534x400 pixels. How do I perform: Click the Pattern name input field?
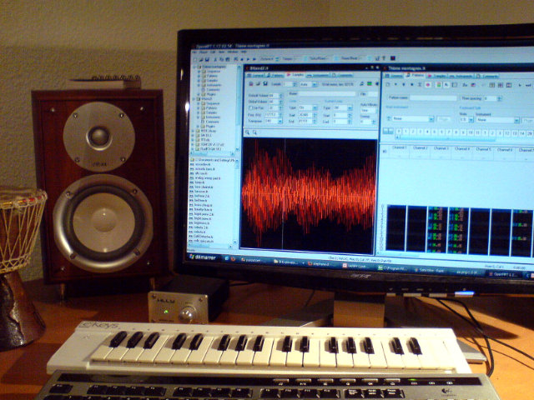point(433,98)
